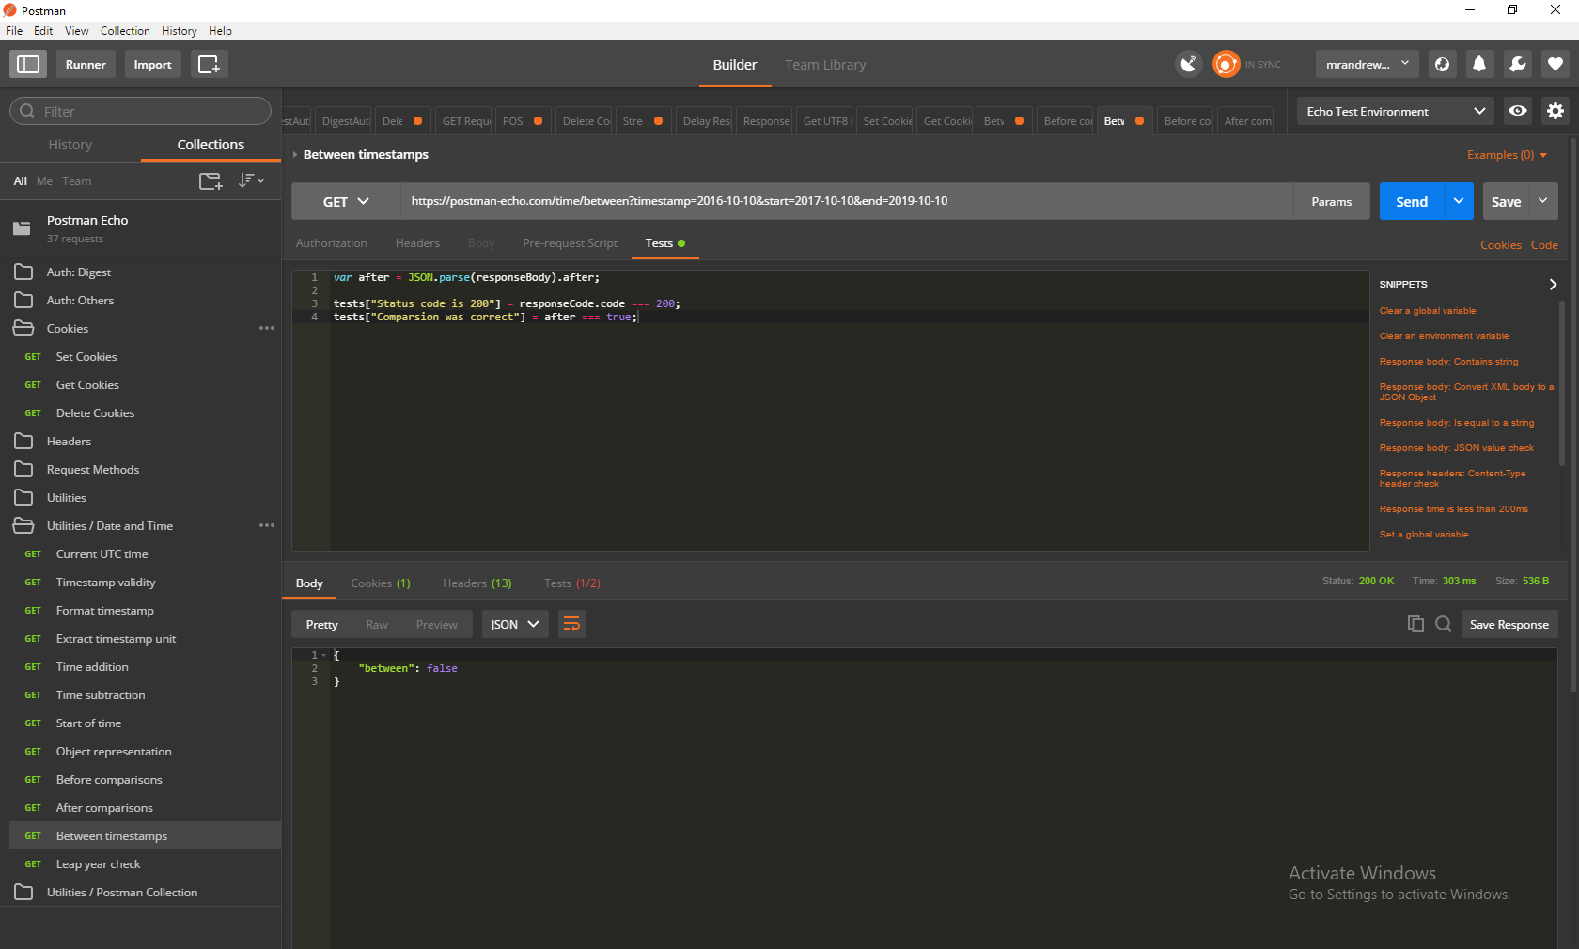1579x949 pixels.
Task: Expand the Examples (0) dropdown
Action: point(1507,155)
